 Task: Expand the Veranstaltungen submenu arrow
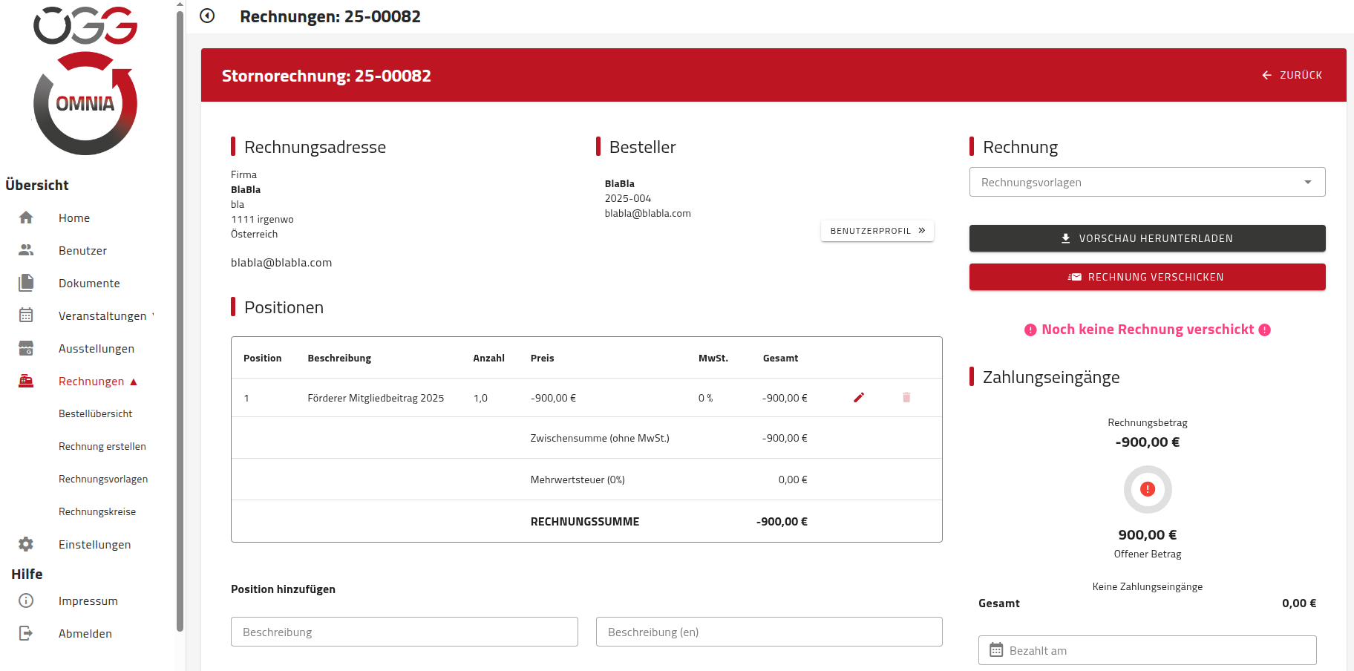click(x=153, y=315)
